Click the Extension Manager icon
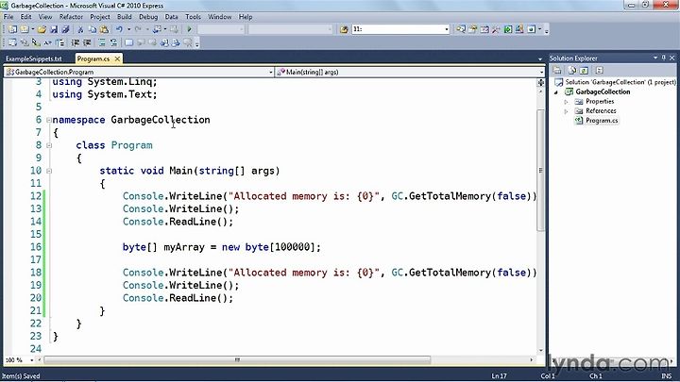This screenshot has width=680, height=382. (x=519, y=29)
